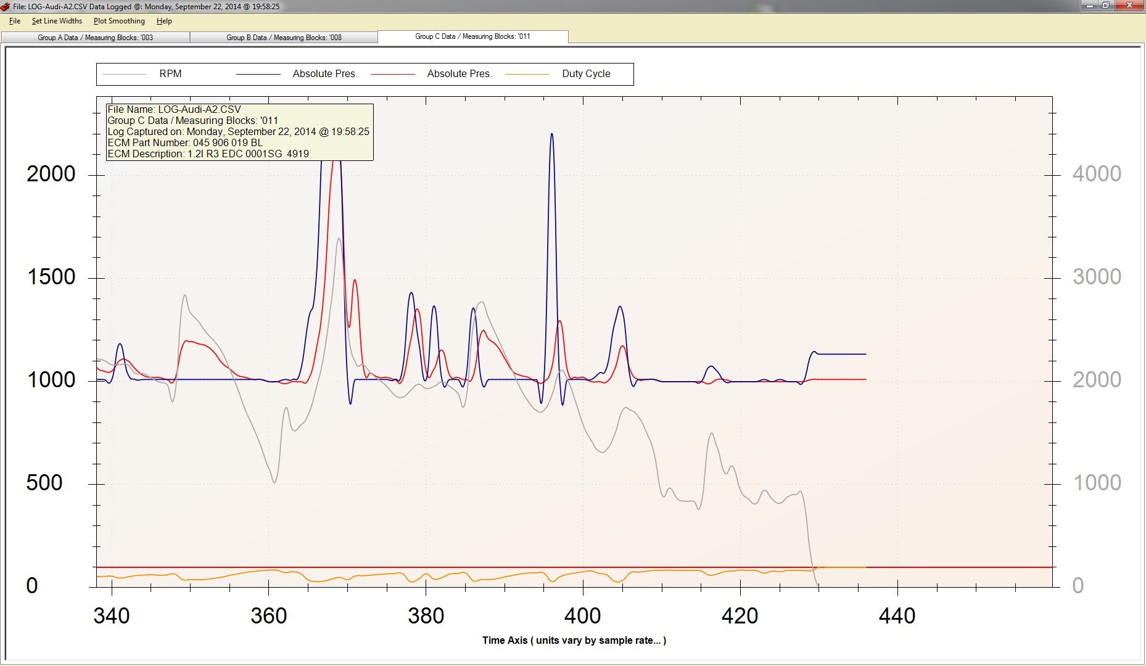Restore down the log viewer window
The height and width of the screenshot is (666, 1146).
point(1107,6)
